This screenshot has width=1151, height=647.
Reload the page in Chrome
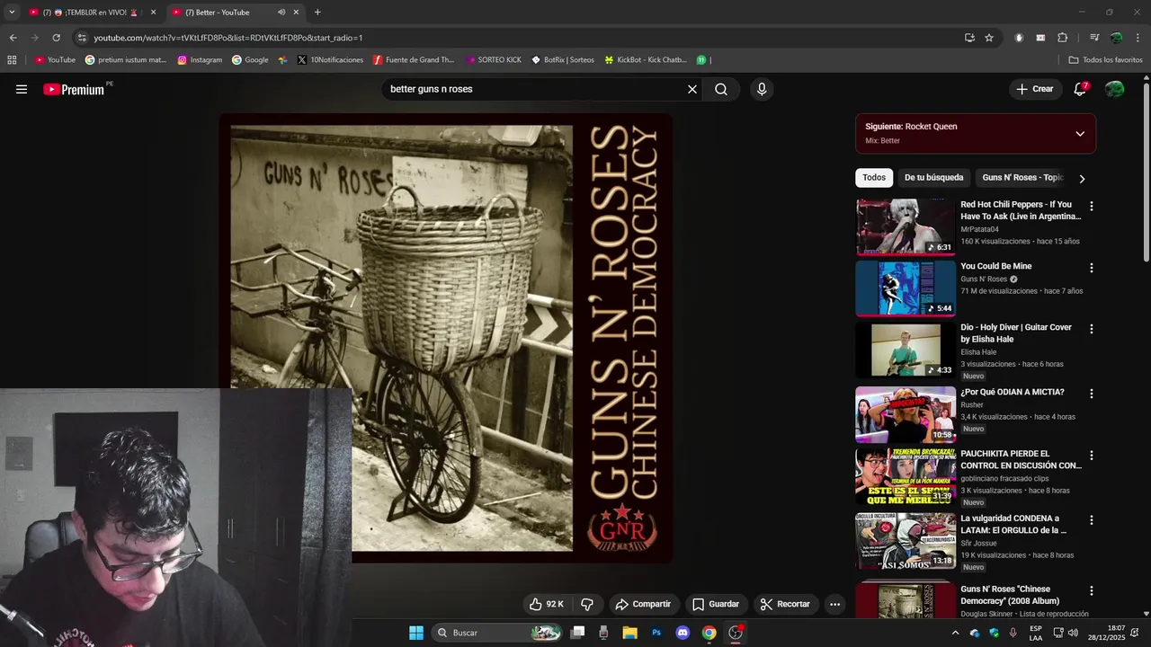[x=56, y=38]
